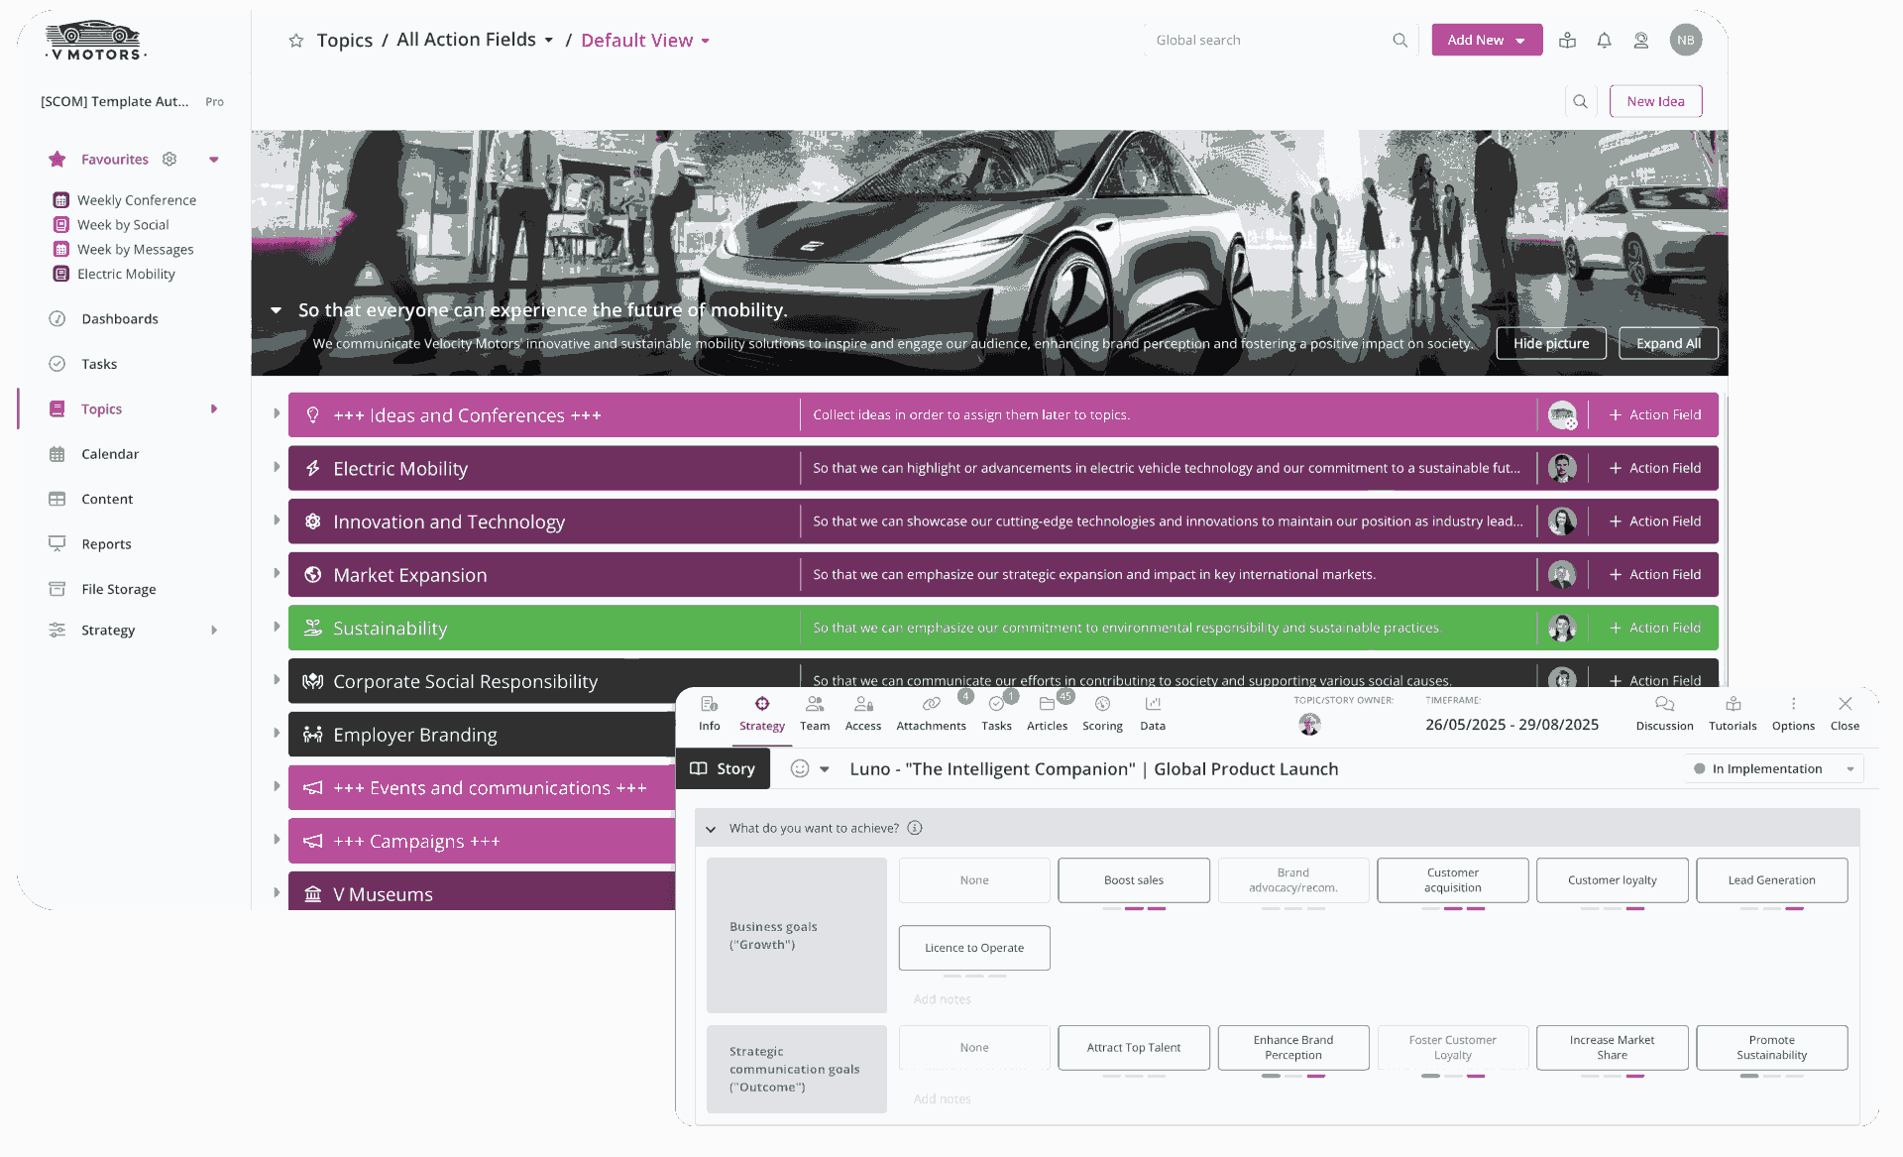This screenshot has width=1903, height=1157.
Task: Open File Storage from sidebar
Action: [x=118, y=589]
